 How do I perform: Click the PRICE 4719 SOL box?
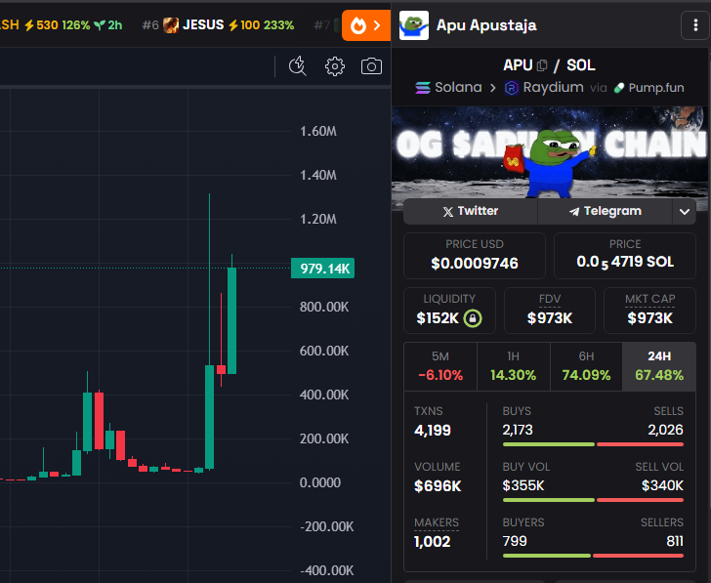tap(625, 256)
